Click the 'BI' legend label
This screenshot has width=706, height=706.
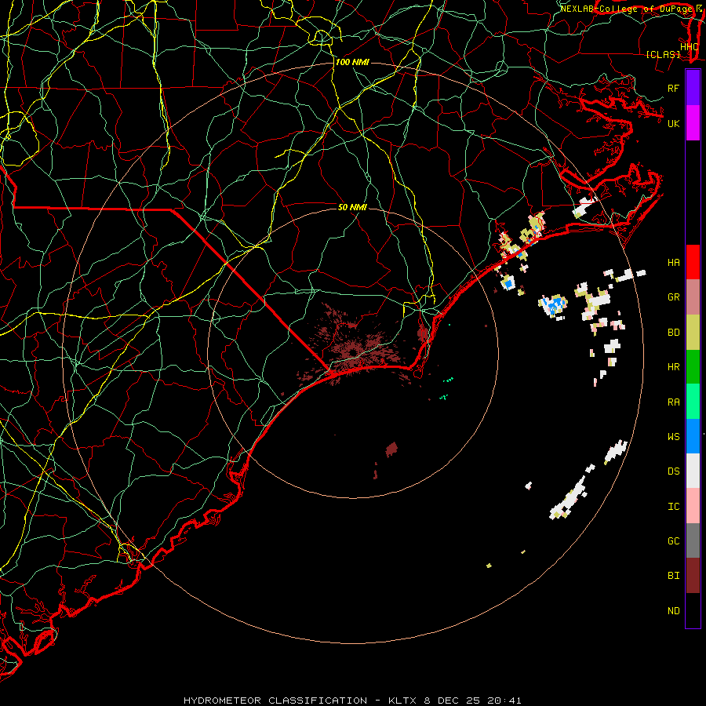point(673,576)
